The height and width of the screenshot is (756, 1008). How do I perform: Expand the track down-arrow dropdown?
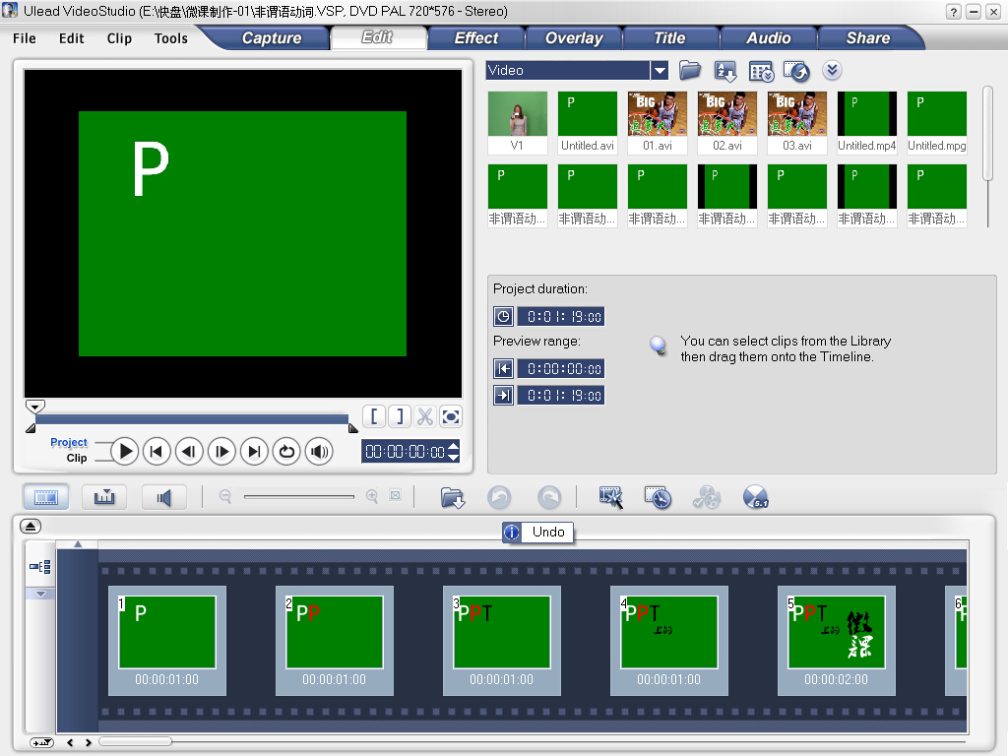coord(40,594)
